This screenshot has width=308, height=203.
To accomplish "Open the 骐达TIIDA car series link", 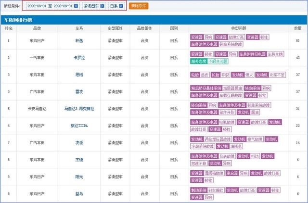I will coord(79,126).
